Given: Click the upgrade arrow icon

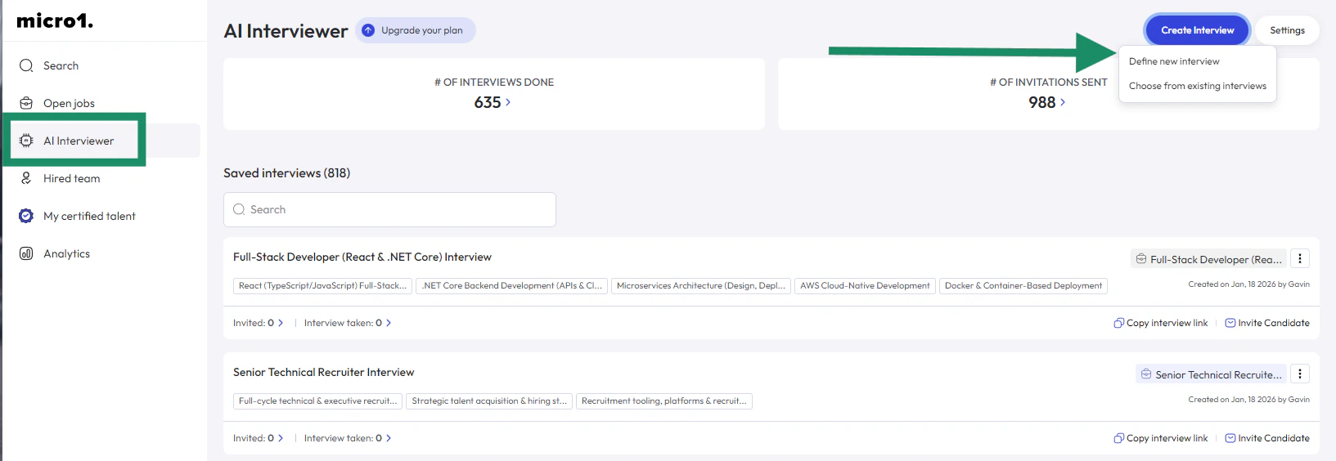Looking at the screenshot, I should [368, 30].
